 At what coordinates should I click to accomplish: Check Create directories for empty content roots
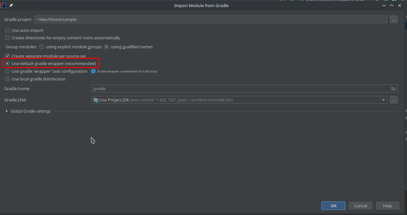pyautogui.click(x=7, y=38)
